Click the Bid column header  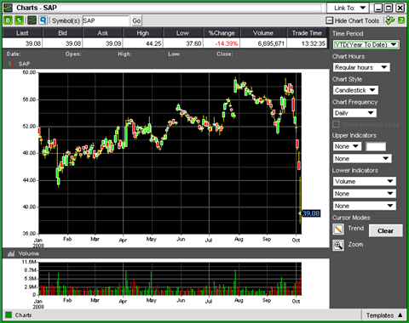click(x=62, y=33)
